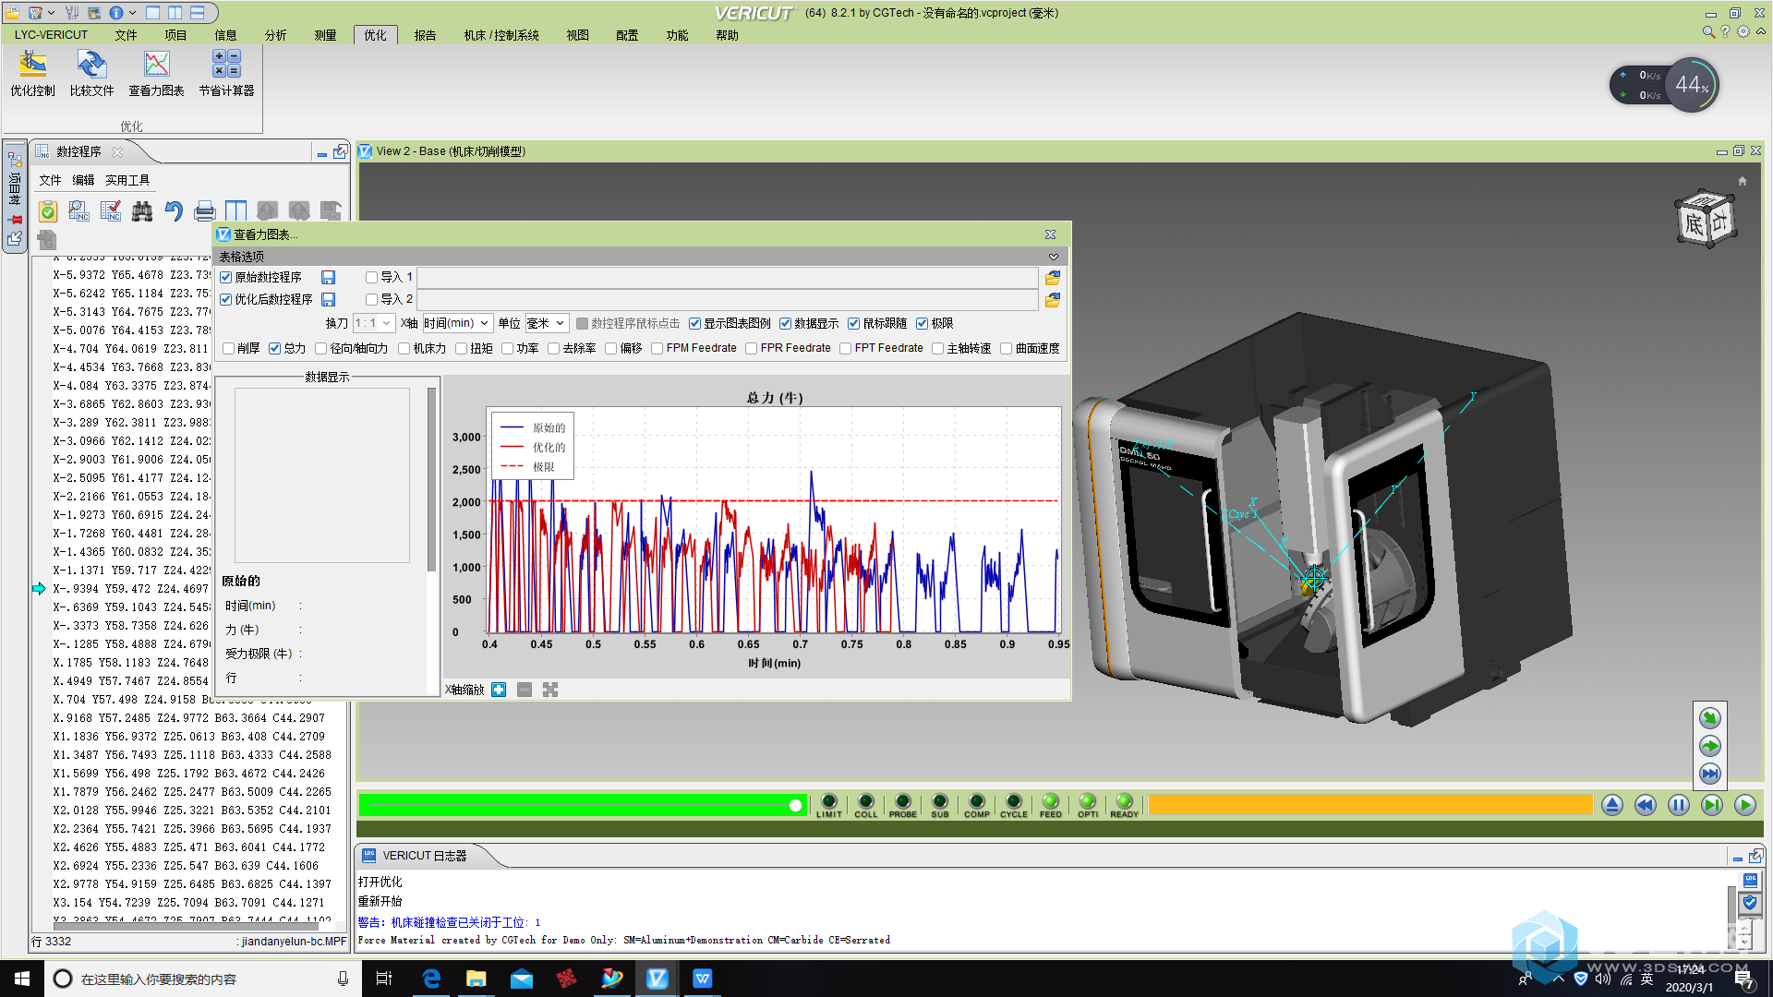Click the binoculars find icon

pyautogui.click(x=142, y=211)
